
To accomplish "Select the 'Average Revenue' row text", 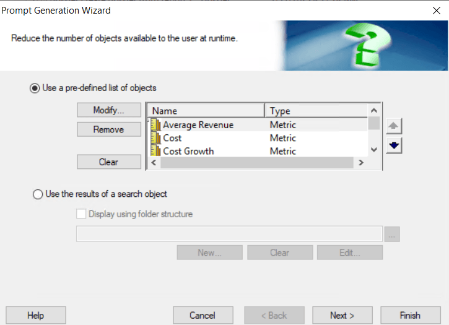I will point(198,125).
